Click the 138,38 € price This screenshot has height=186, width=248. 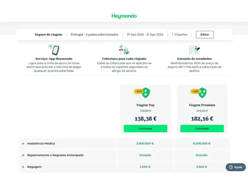146,119
